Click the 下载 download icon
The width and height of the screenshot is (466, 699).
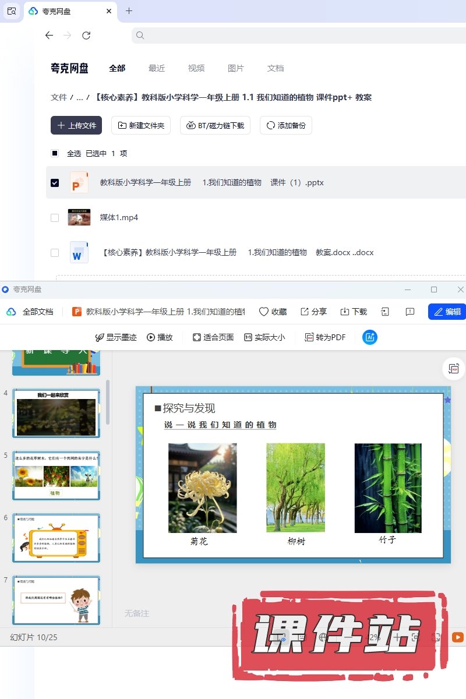click(x=344, y=312)
